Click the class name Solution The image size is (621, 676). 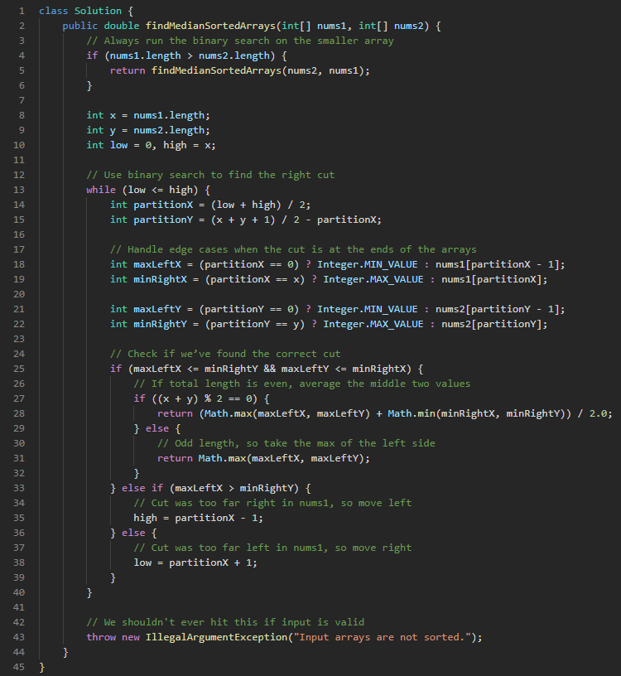point(98,11)
